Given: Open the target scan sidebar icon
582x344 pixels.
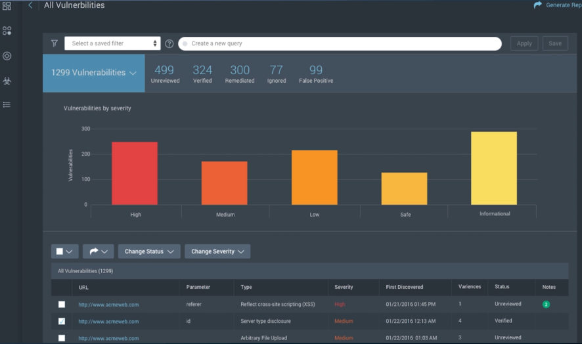Looking at the screenshot, I should (7, 56).
